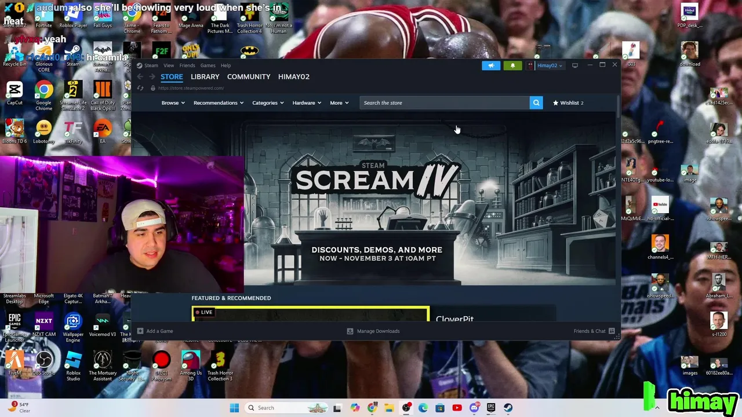This screenshot has height=417, width=742.
Task: Open the Trash Horror Collection 3 icon
Action: 220,366
